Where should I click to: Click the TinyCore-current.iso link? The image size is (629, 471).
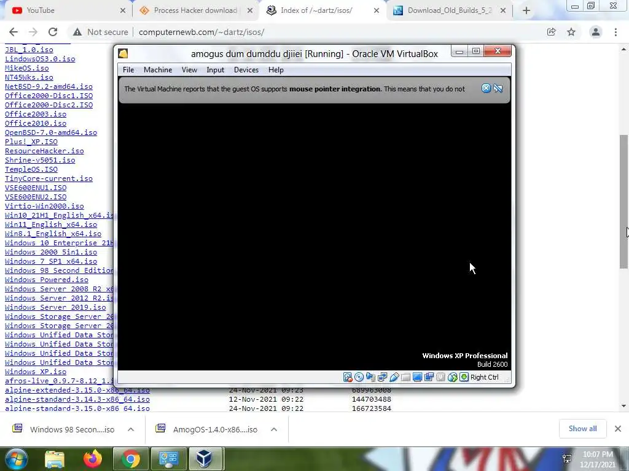(x=49, y=178)
